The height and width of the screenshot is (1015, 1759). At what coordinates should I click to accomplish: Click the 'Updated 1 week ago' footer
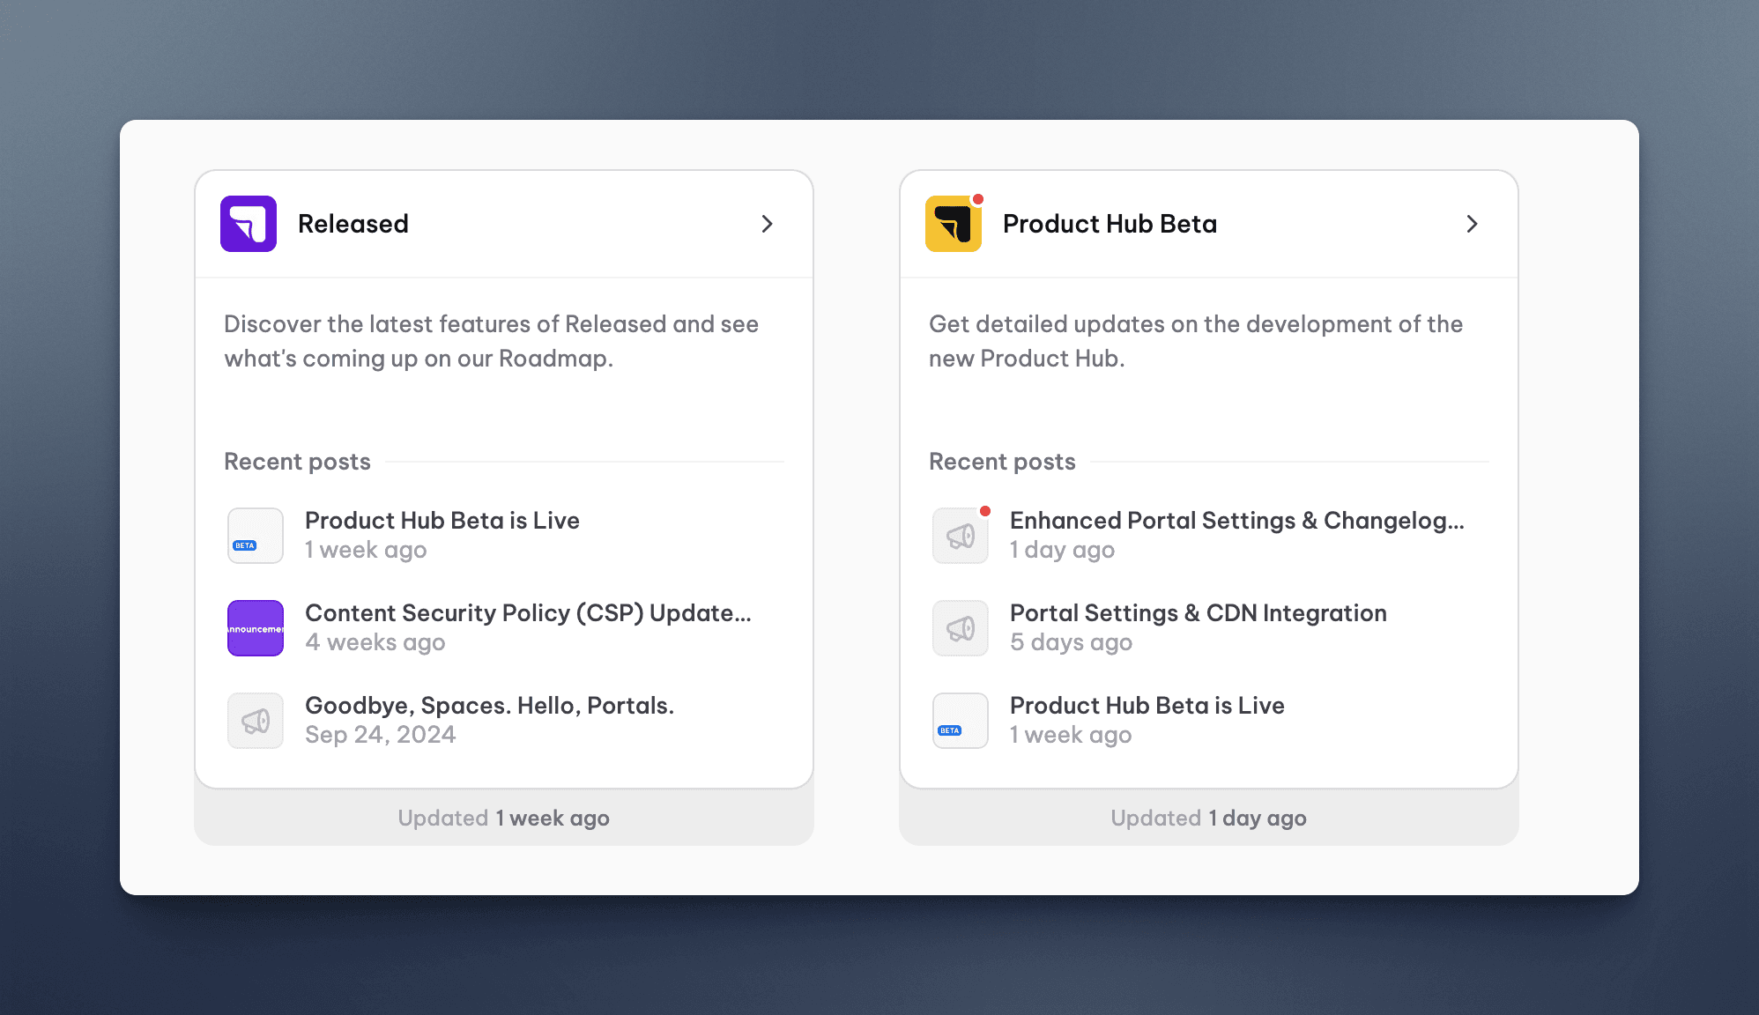(504, 819)
